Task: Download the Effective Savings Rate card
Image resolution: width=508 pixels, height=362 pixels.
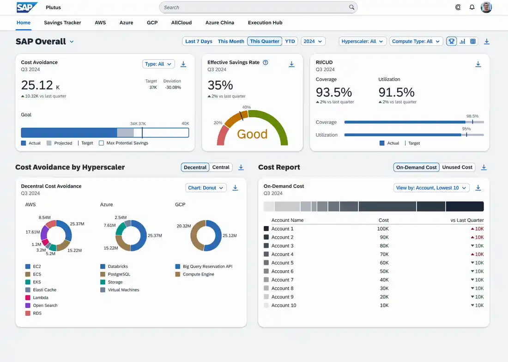Action: pos(291,64)
